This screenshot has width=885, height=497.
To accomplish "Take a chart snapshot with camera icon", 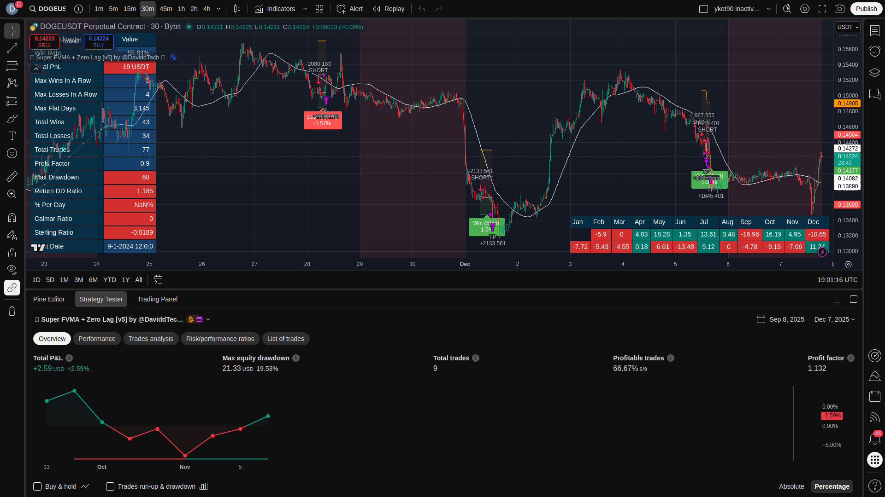I will coord(839,9).
